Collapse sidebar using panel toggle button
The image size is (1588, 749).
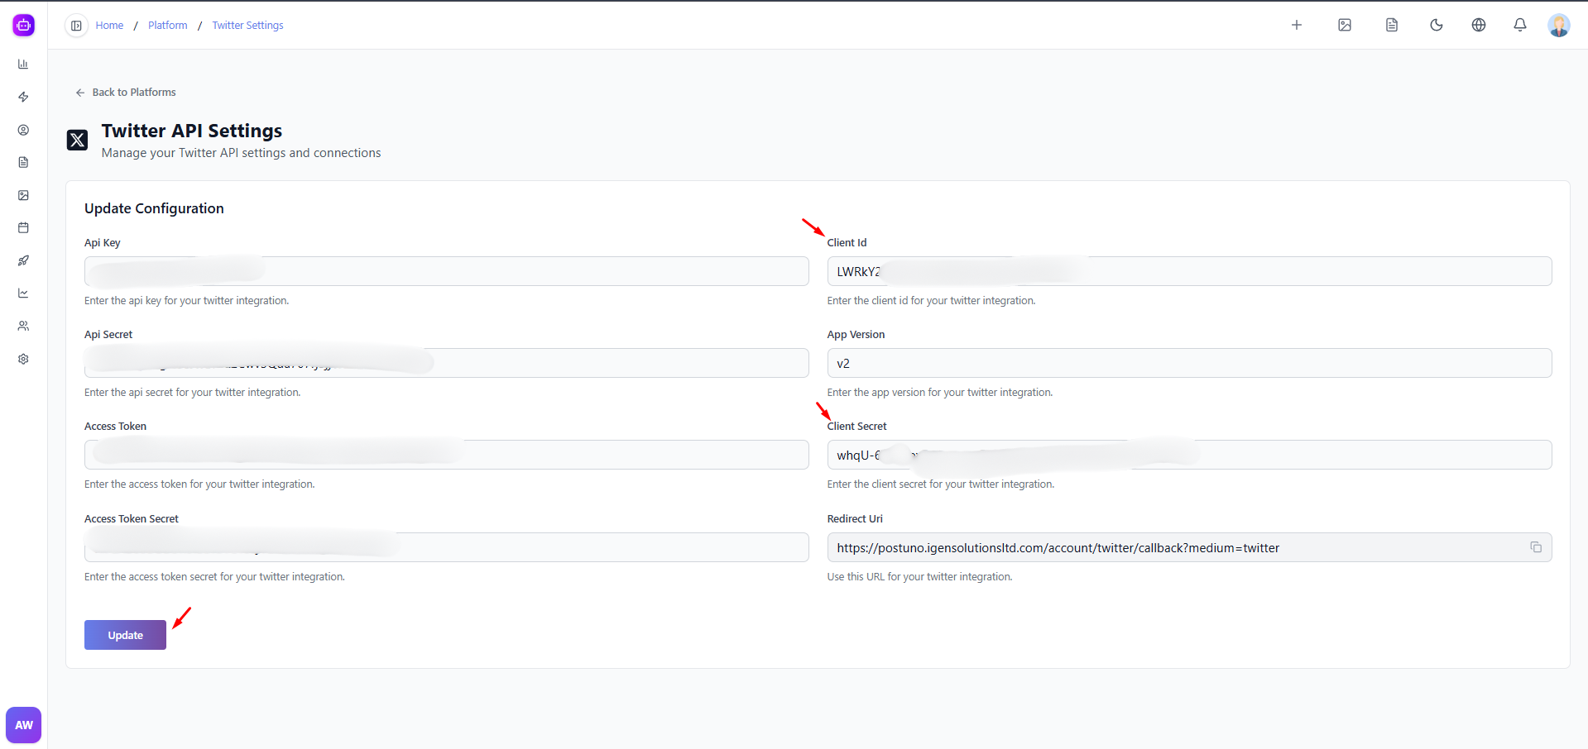tap(76, 26)
